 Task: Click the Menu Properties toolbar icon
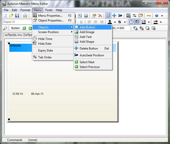click(128, 16)
